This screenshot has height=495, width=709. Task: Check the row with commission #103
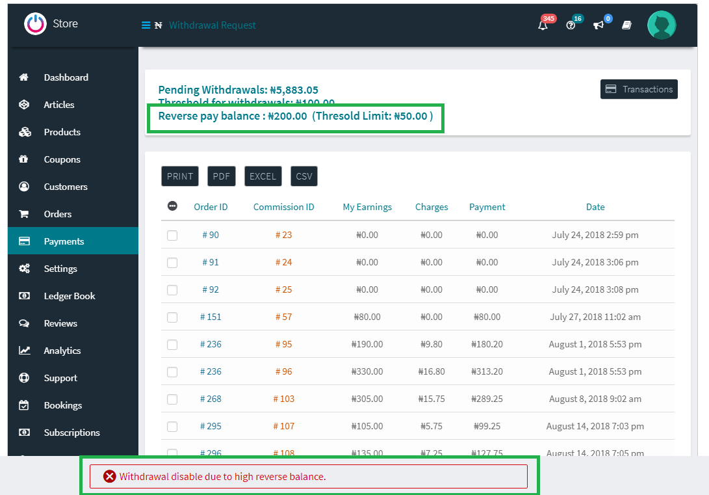click(172, 399)
